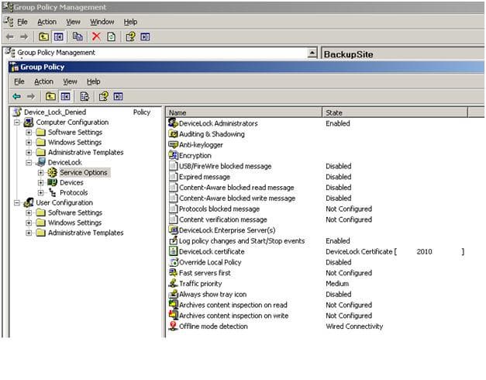Select the Override Local Policy icon
This screenshot has height=380, width=486.
pos(173,262)
